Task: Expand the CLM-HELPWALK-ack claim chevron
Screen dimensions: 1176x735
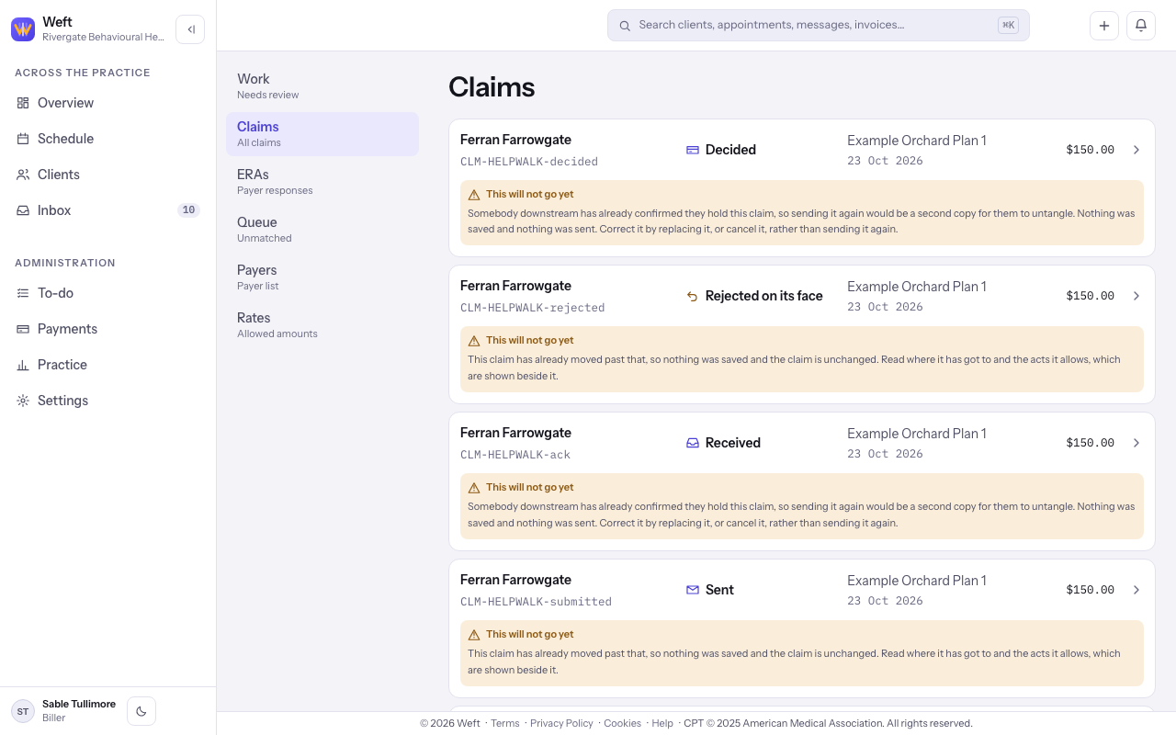Action: pos(1136,443)
